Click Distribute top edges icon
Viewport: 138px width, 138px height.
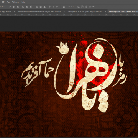coord(37,7)
